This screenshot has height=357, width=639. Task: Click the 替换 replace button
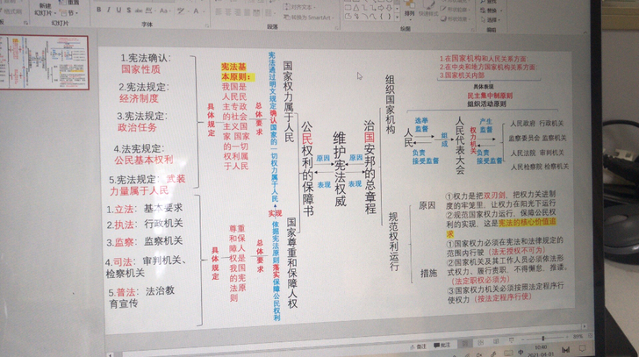click(491, 11)
